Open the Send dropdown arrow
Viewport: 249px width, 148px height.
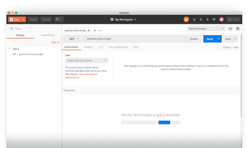[x=219, y=39]
